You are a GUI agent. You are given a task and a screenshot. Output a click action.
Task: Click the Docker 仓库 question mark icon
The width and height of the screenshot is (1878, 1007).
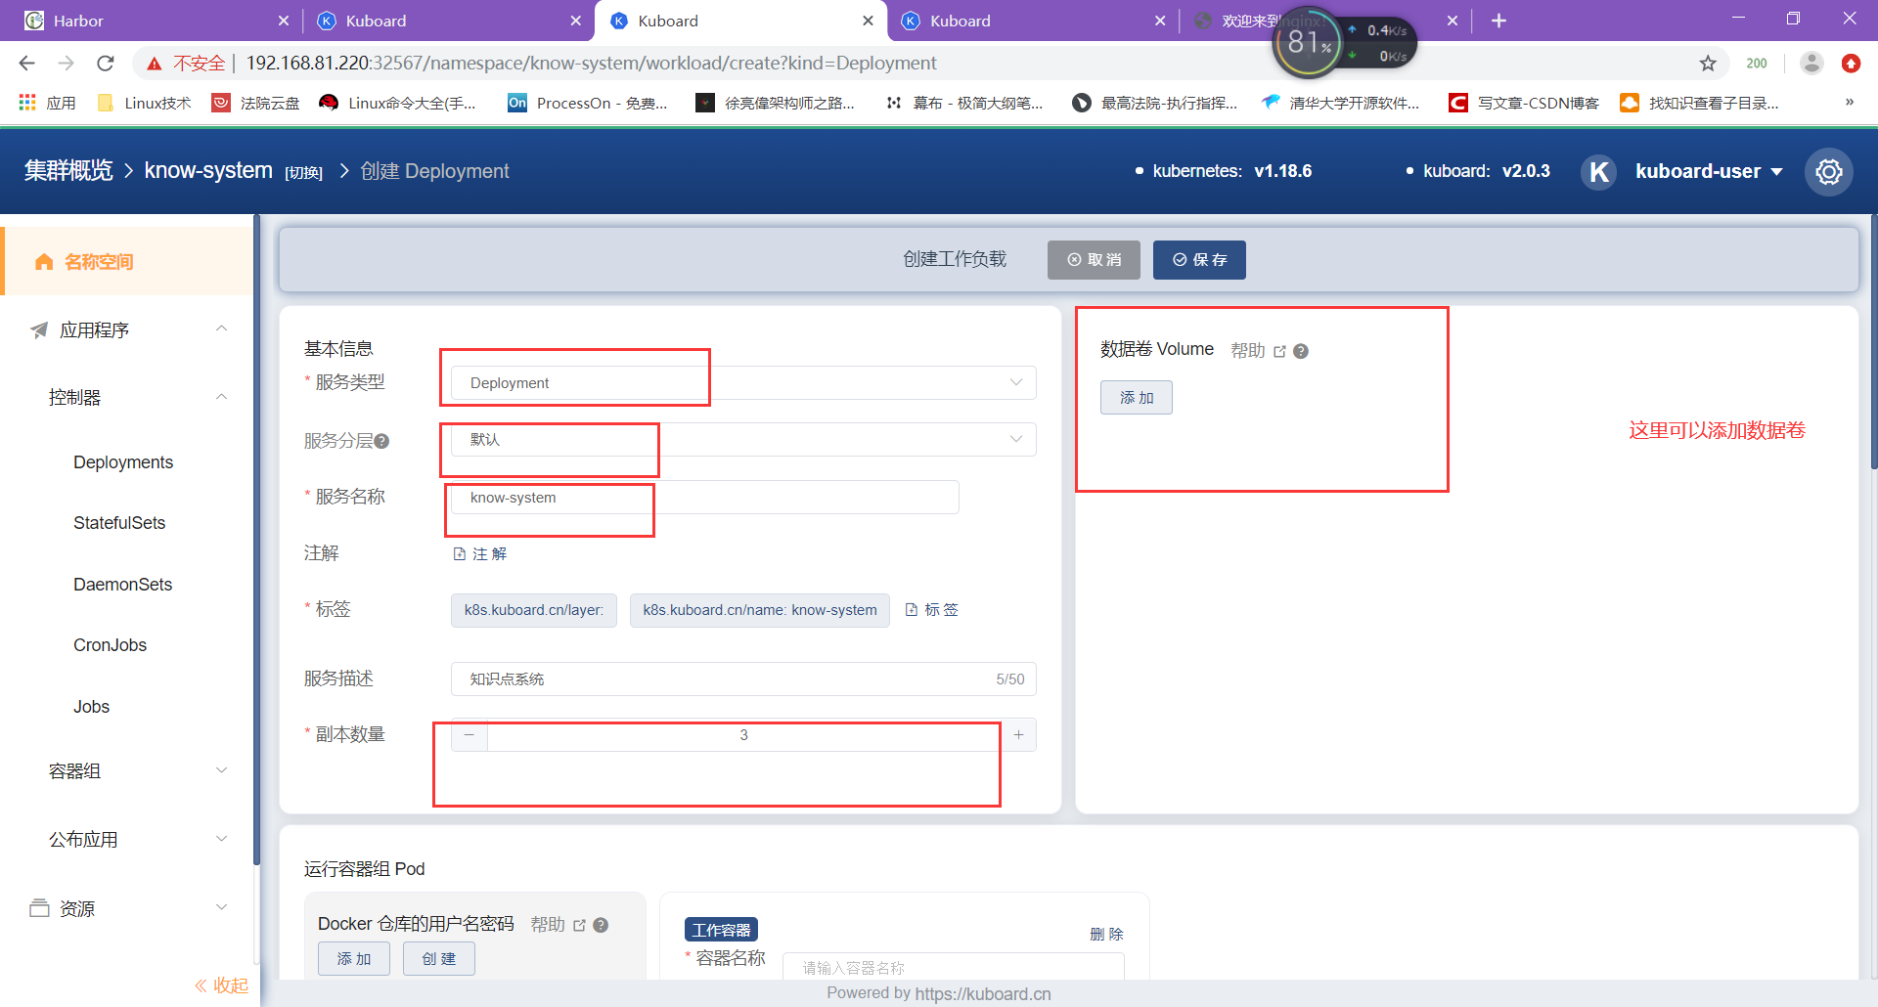click(x=601, y=925)
